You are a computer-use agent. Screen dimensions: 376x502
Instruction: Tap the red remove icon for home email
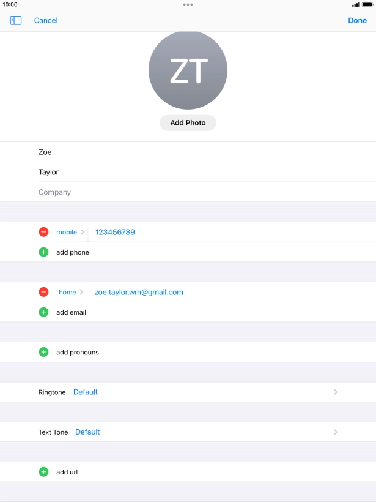tap(43, 292)
